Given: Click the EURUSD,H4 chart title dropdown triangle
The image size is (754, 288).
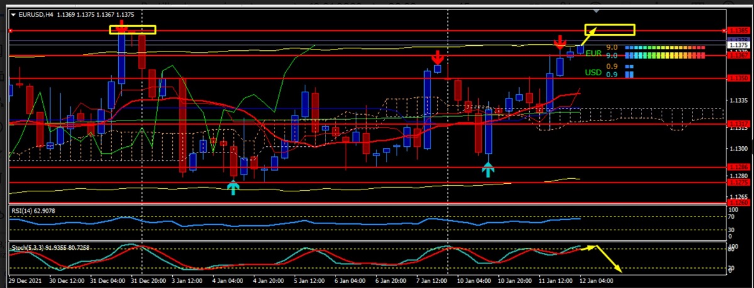Looking at the screenshot, I should pos(13,14).
